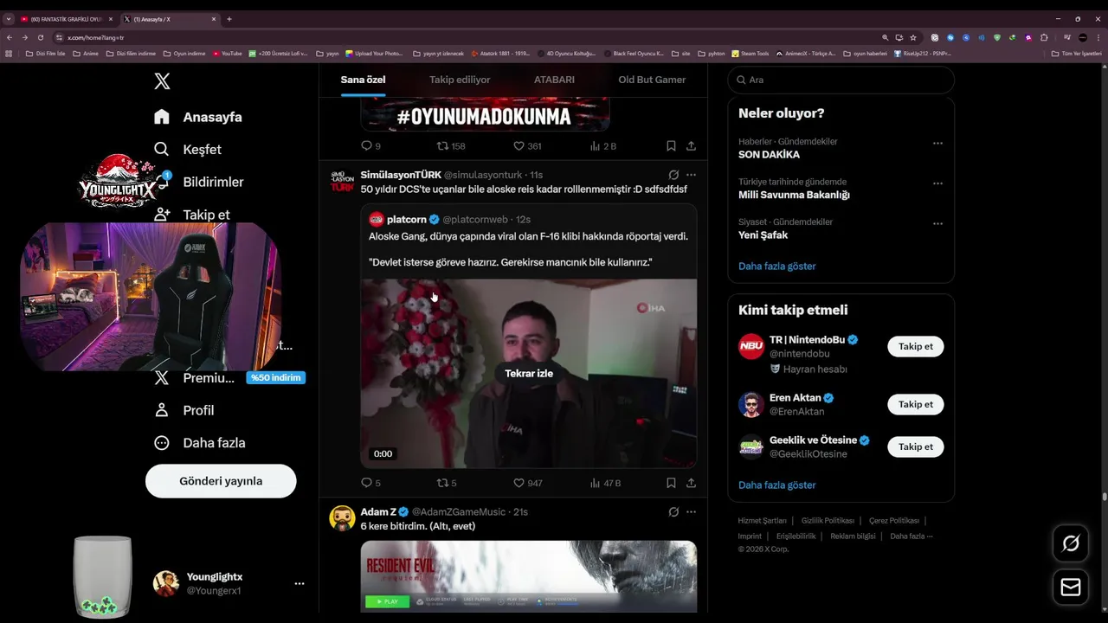The image size is (1108, 623).
Task: Click Daha fazla göster under Kimi takip etmeli
Action: point(777,485)
